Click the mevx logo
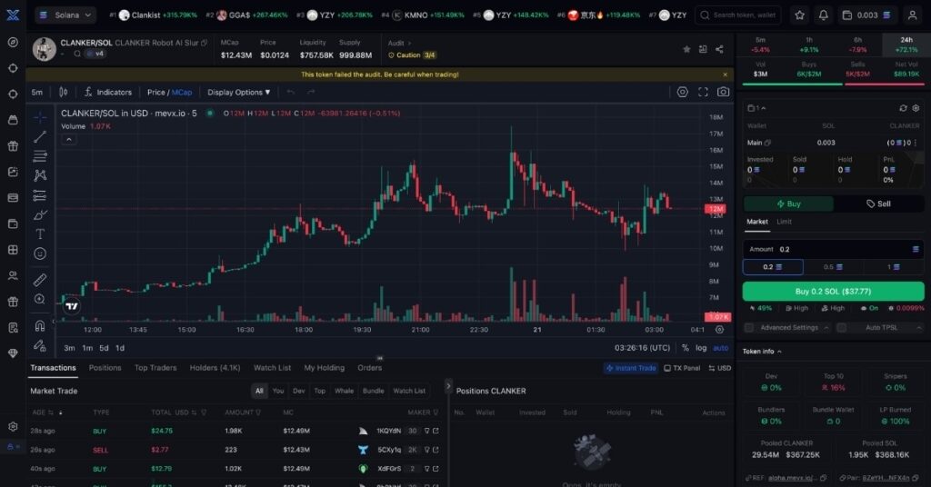931x487 pixels. click(x=13, y=15)
